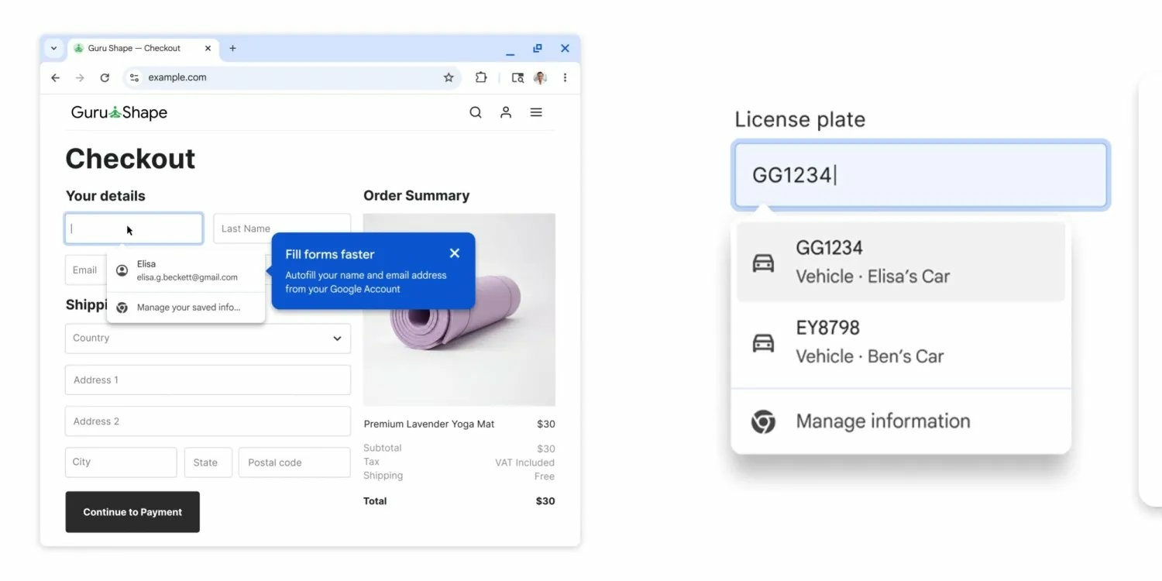Click the vehicle icon beside EY8798
This screenshot has width=1162, height=581.
point(764,342)
